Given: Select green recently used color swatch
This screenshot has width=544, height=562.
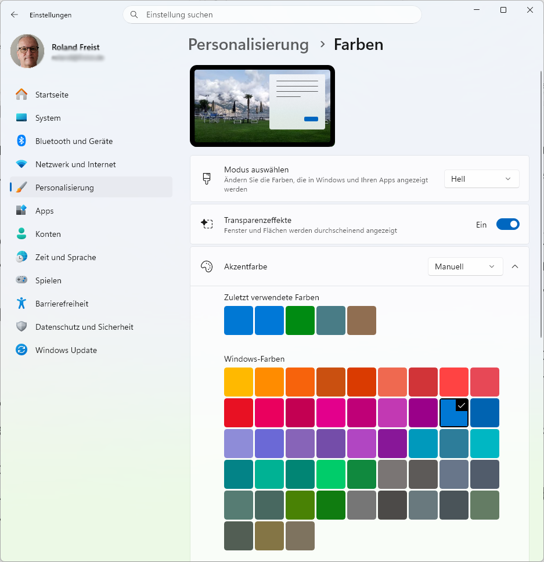Looking at the screenshot, I should pyautogui.click(x=300, y=320).
